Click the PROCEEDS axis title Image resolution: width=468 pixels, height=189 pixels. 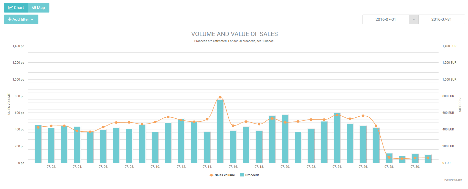click(x=460, y=104)
